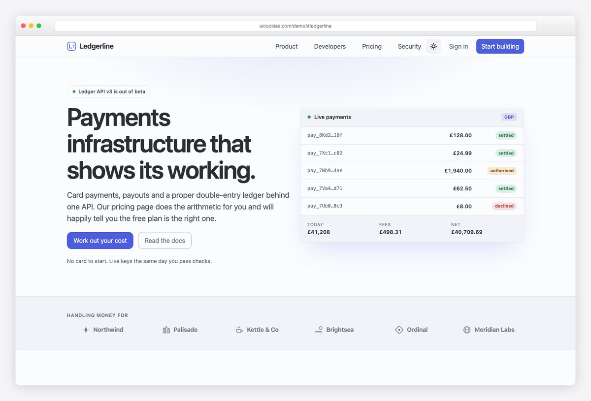
Task: Click the Sign in link
Action: pyautogui.click(x=459, y=46)
